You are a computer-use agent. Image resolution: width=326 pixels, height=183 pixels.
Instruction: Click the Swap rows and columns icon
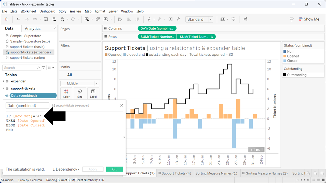coord(120,19)
